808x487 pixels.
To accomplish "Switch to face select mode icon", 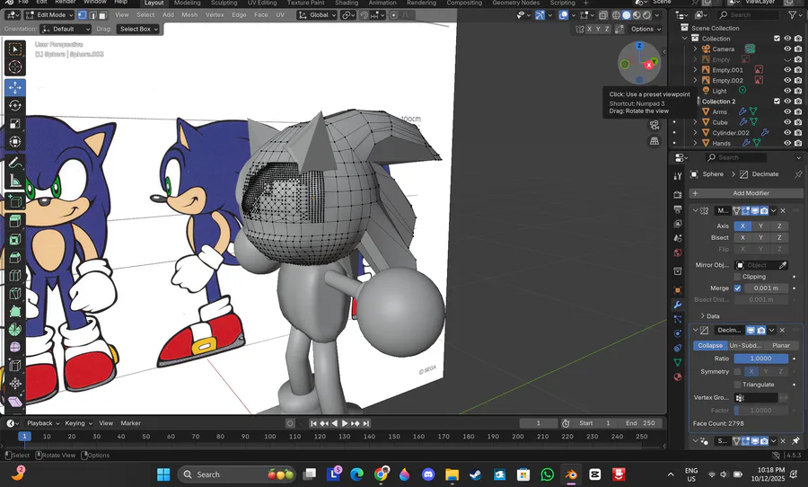I will click(103, 15).
